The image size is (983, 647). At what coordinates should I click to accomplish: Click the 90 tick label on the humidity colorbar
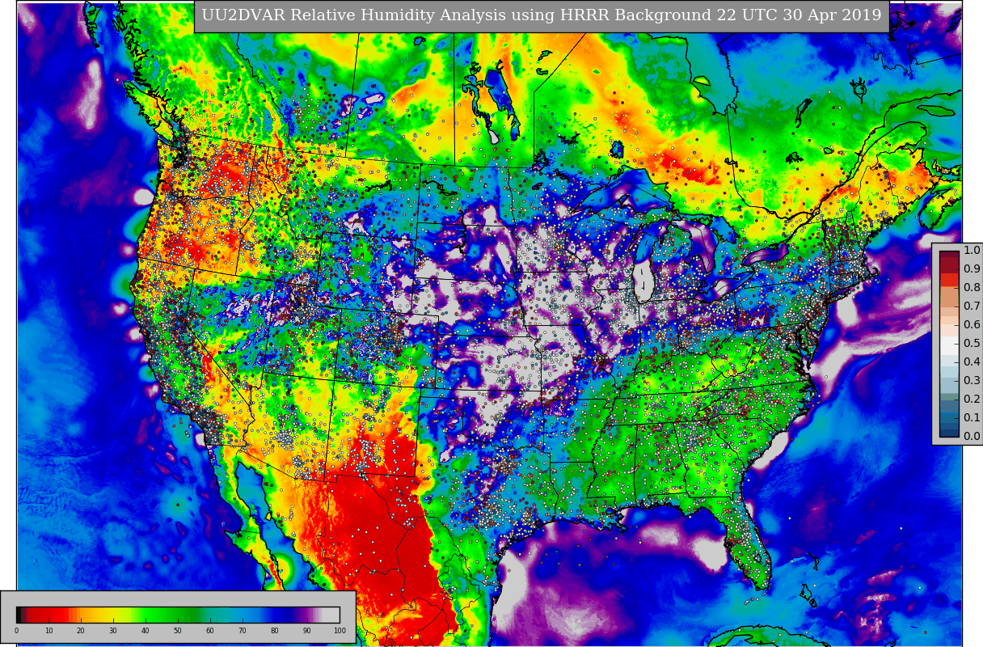click(307, 631)
